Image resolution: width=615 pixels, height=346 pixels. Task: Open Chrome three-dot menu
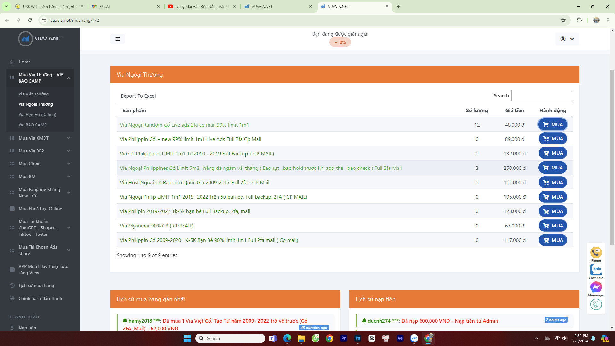pyautogui.click(x=608, y=20)
